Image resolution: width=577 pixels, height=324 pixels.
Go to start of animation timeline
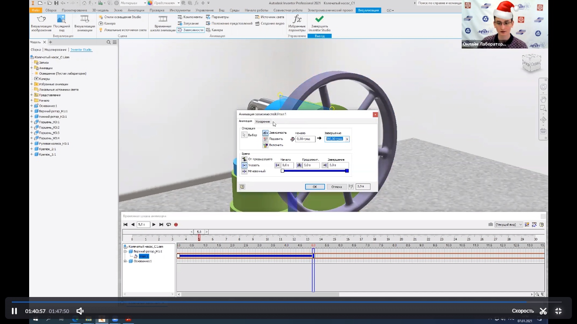pos(125,224)
